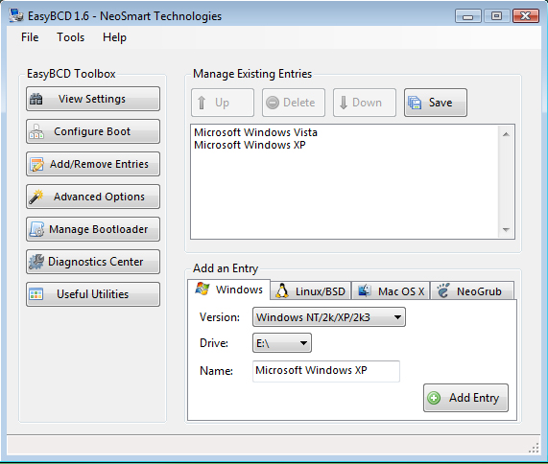Click the Configure Boot icon
This screenshot has width=548, height=464.
36,131
